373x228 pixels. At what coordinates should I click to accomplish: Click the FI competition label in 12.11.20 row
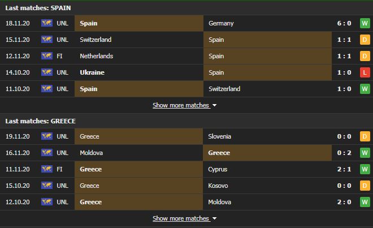59,56
